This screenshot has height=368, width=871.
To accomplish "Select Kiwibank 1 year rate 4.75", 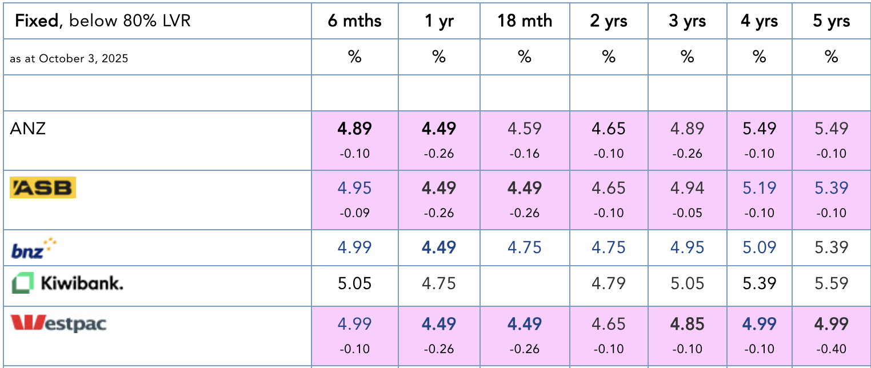I will pyautogui.click(x=438, y=283).
